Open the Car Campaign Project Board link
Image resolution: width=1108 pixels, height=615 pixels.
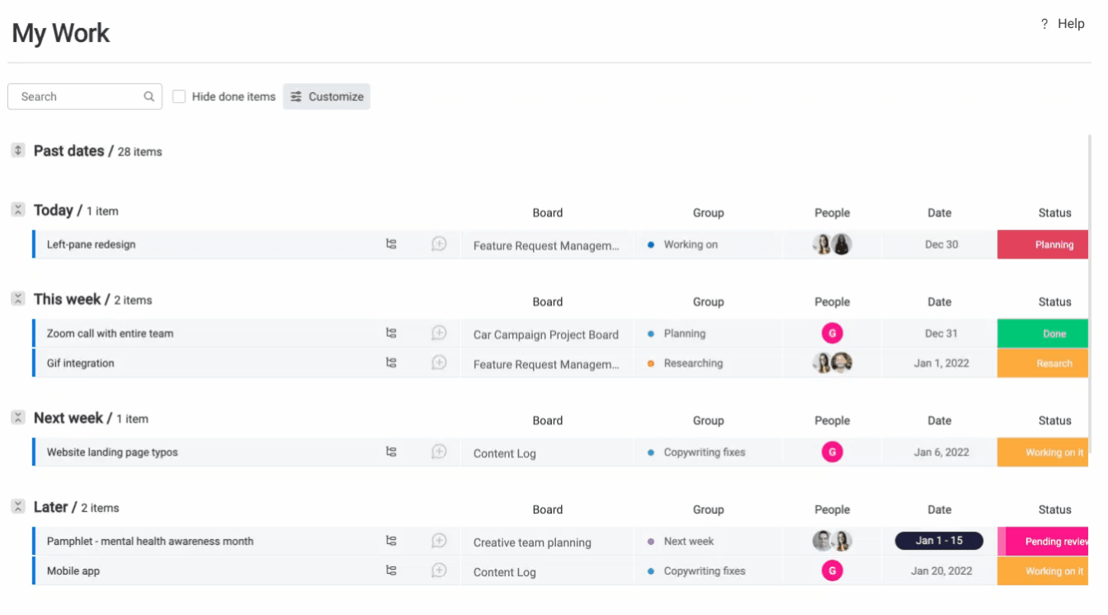click(x=545, y=335)
